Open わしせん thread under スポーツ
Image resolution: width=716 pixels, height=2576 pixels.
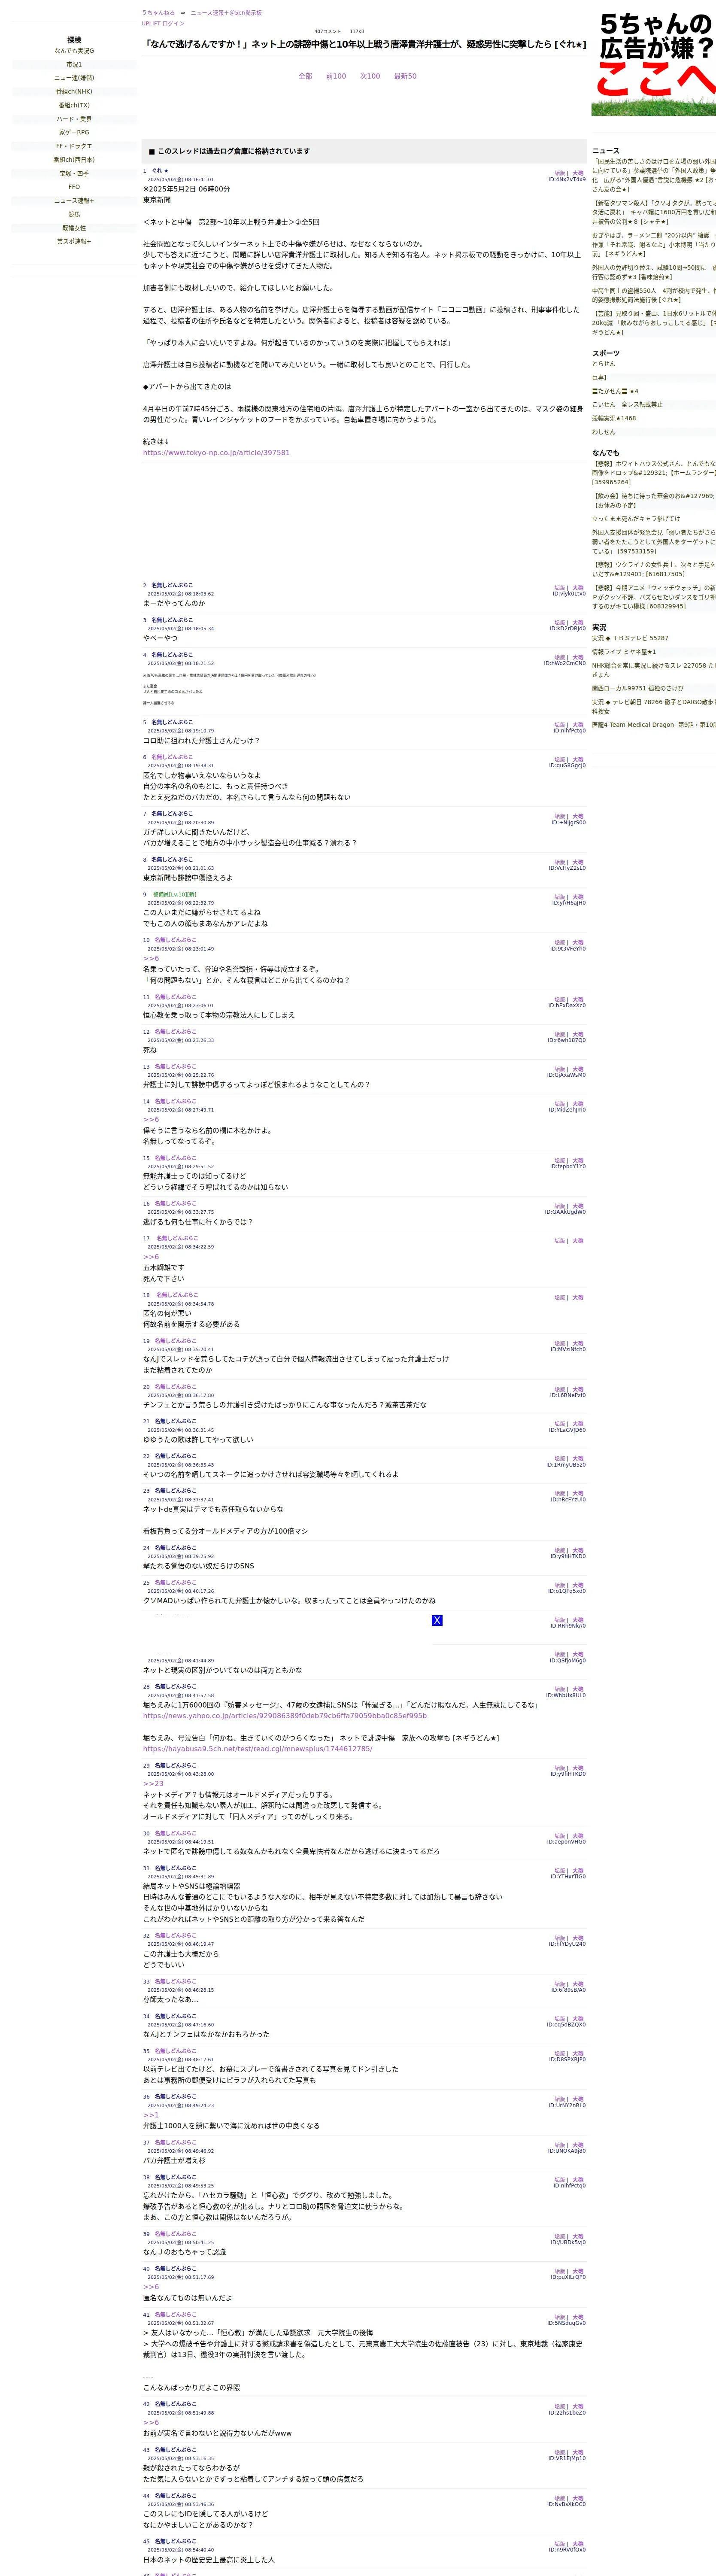tap(604, 432)
